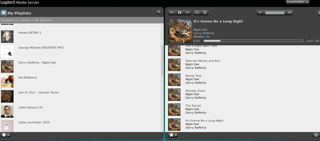Play Take the Money and Run
The width and height of the screenshot is (320, 141).
pos(203,61)
